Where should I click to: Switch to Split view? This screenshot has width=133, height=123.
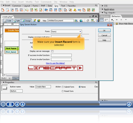coord(16,21)
